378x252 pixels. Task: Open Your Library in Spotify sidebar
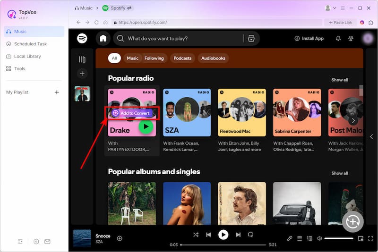click(x=82, y=59)
